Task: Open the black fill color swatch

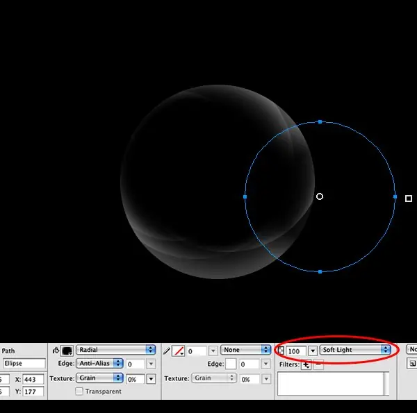Action: click(x=67, y=351)
